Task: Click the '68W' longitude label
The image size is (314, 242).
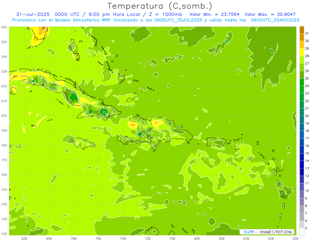Action: click(x=197, y=238)
